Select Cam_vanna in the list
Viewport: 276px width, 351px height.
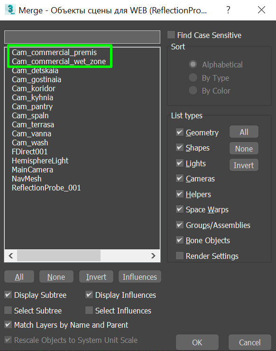(31, 133)
